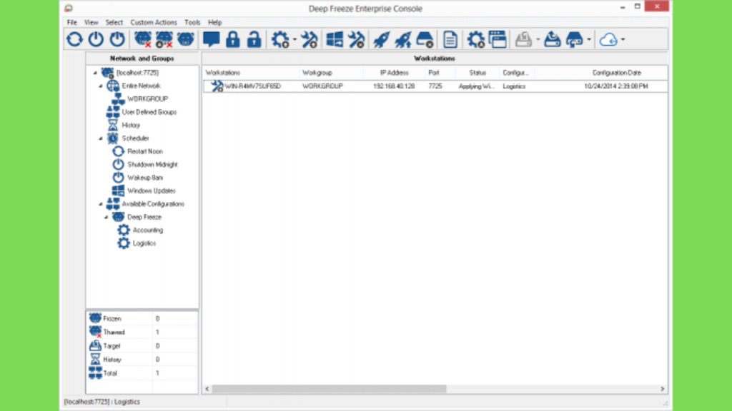
Task: Click the drive with swap arrows icon
Action: pos(574,40)
